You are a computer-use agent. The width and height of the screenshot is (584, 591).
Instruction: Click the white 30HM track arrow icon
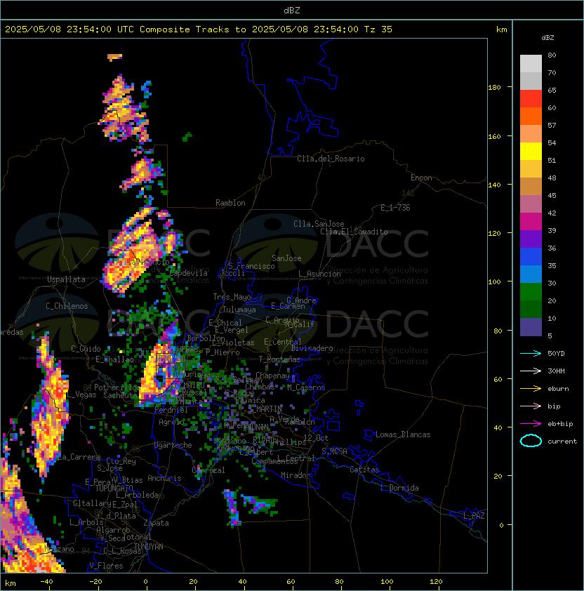[531, 371]
